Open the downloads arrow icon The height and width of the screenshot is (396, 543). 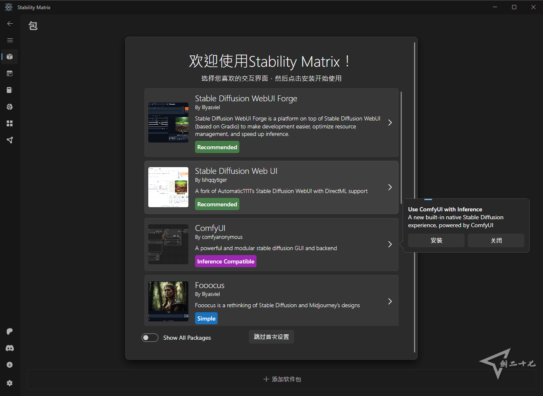point(10,365)
